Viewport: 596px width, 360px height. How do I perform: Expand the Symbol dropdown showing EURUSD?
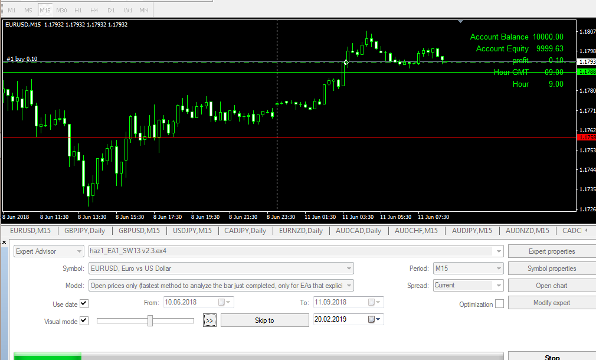point(348,269)
